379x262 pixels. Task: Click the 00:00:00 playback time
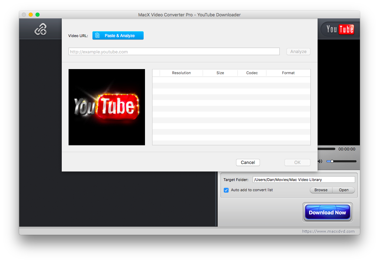(x=347, y=149)
